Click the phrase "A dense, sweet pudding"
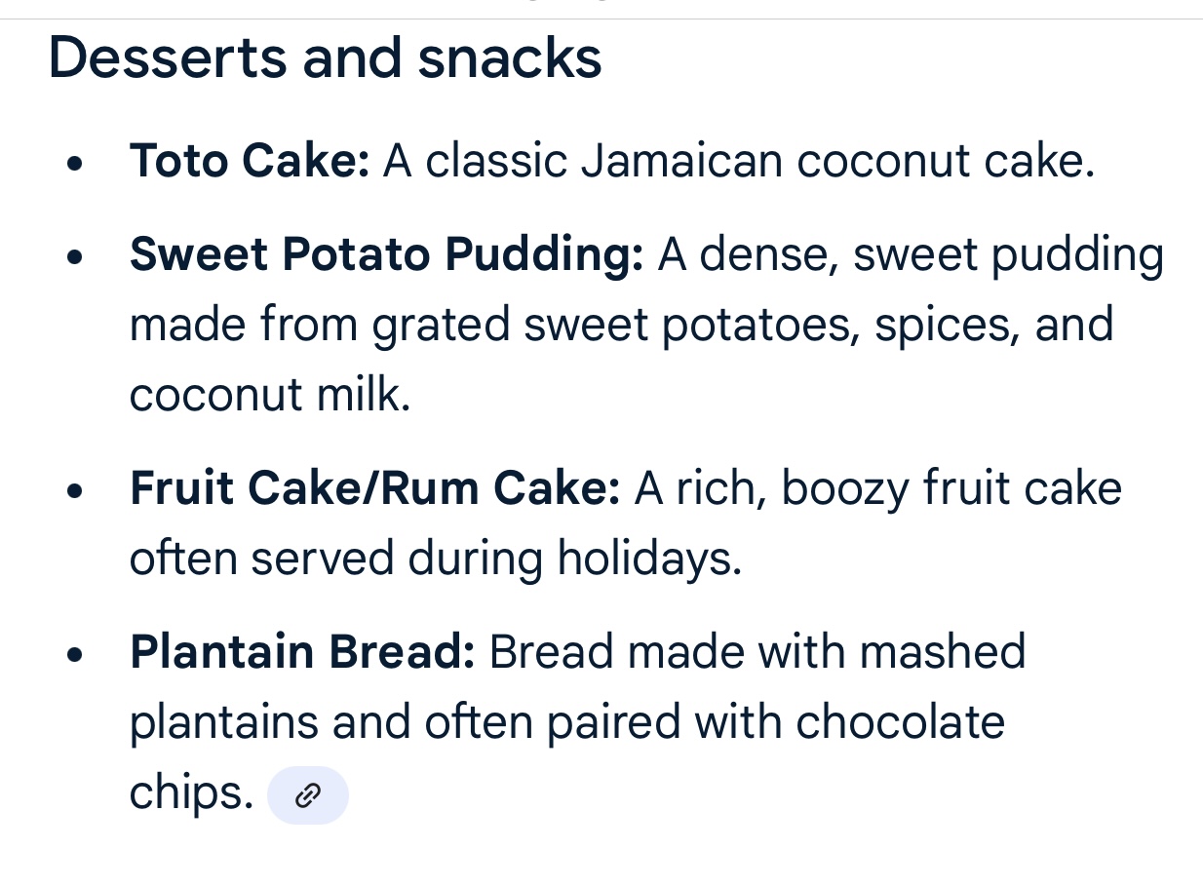Screen dimensions: 1203x888 911,254
